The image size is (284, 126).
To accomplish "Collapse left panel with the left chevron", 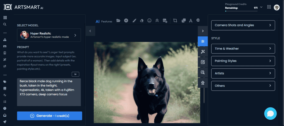I will point(90,31).
